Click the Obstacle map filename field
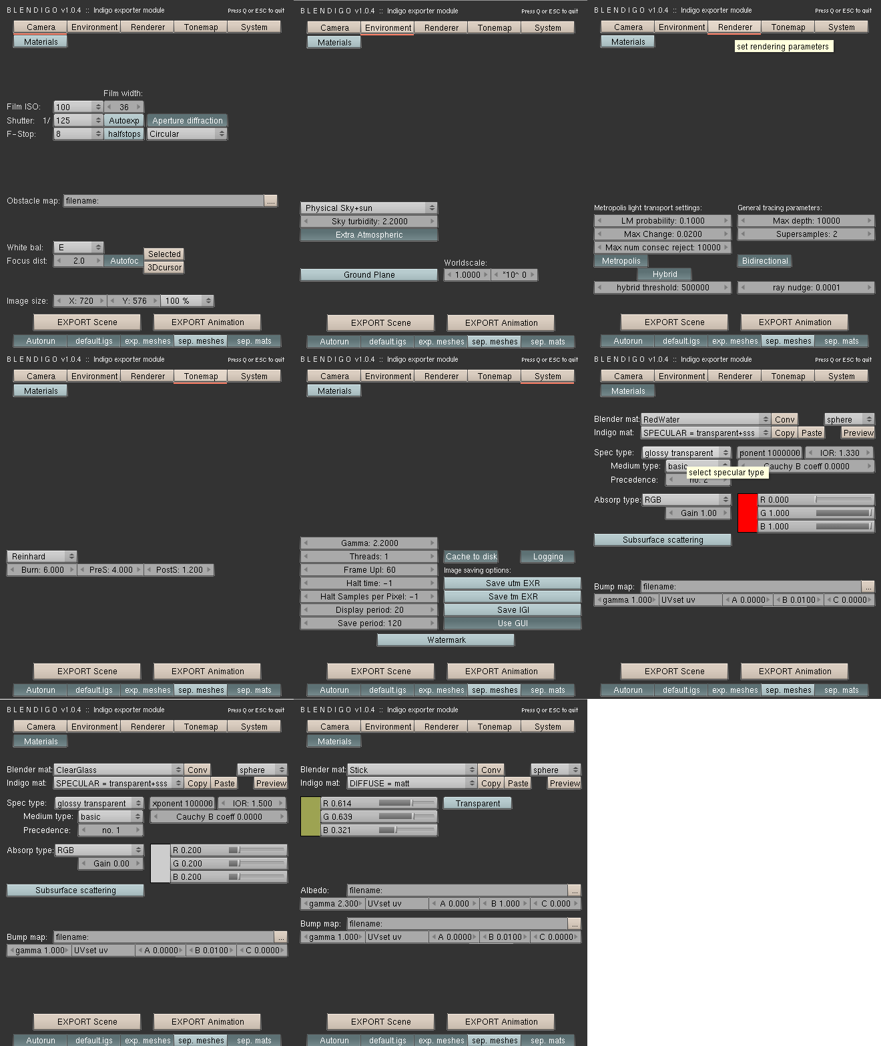The height and width of the screenshot is (1046, 881). coord(164,201)
